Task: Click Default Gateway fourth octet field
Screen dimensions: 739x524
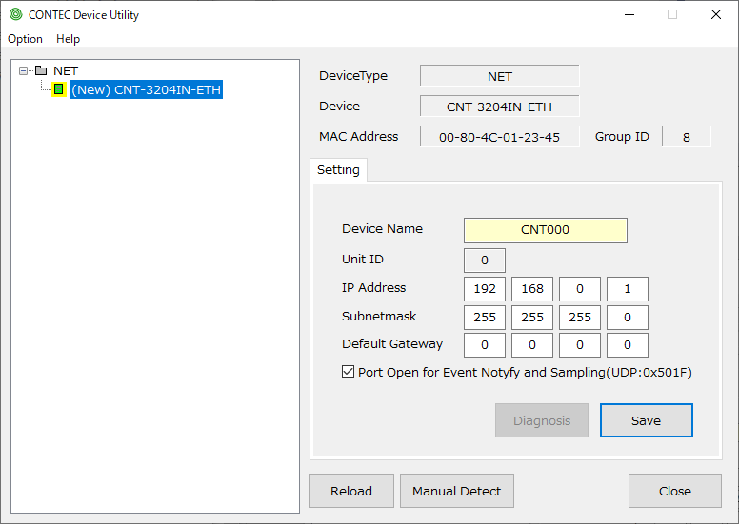Action: [628, 345]
